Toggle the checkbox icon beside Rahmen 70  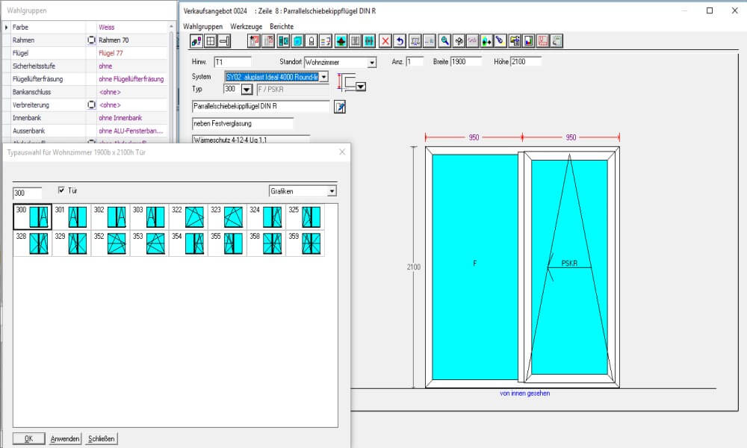point(91,40)
